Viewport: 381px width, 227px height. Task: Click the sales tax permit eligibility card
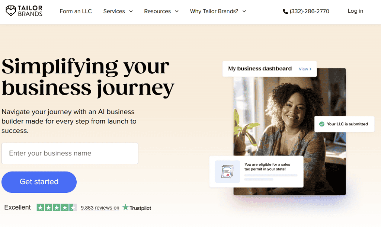[x=257, y=172]
